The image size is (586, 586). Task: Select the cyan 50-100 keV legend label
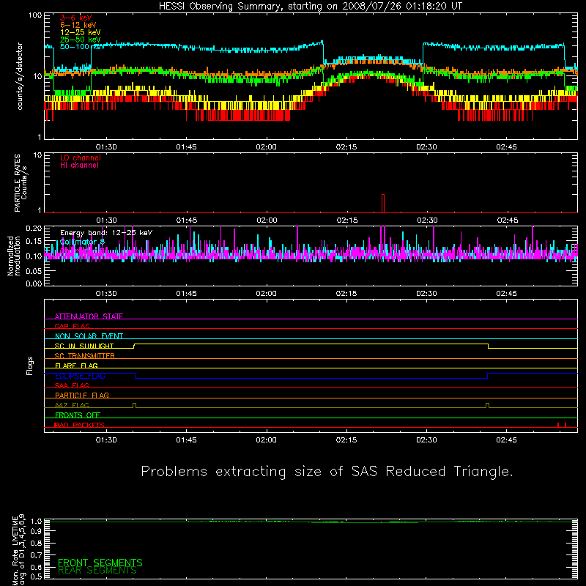click(x=83, y=47)
